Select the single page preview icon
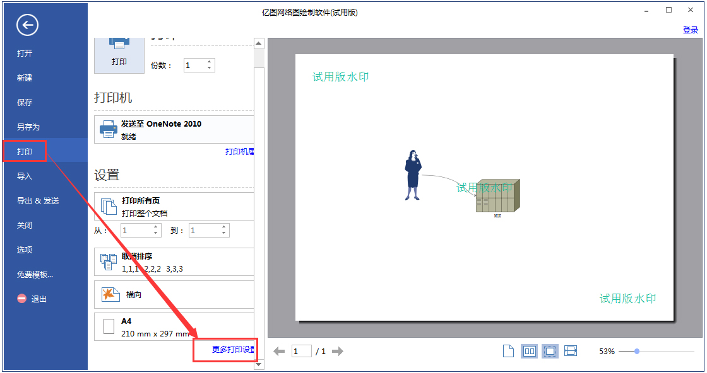 pos(508,350)
